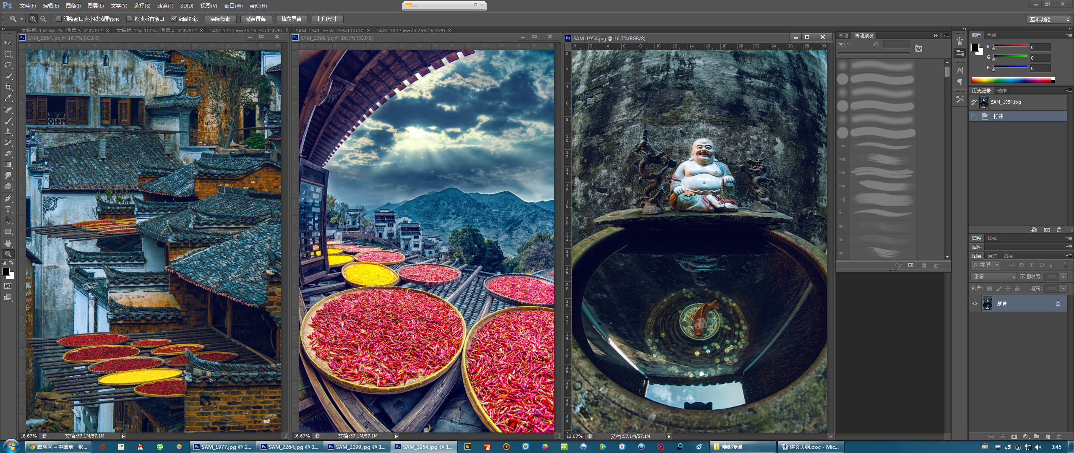
Task: Turn layer filtering switch on or off
Action: click(x=1066, y=265)
